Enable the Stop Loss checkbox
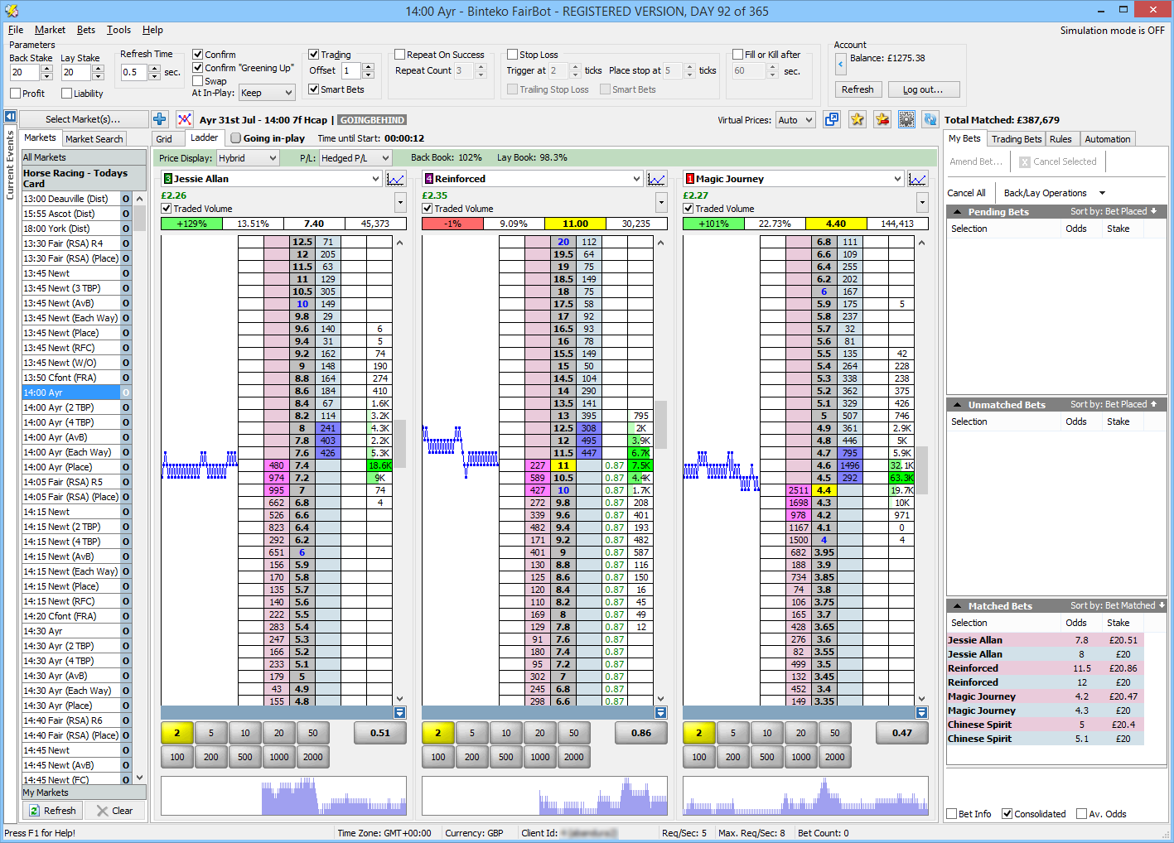This screenshot has width=1174, height=843. coord(512,54)
